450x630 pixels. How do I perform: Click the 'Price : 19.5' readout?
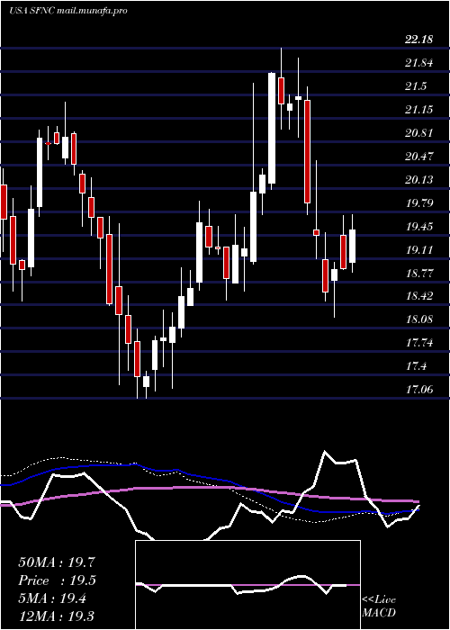click(57, 580)
